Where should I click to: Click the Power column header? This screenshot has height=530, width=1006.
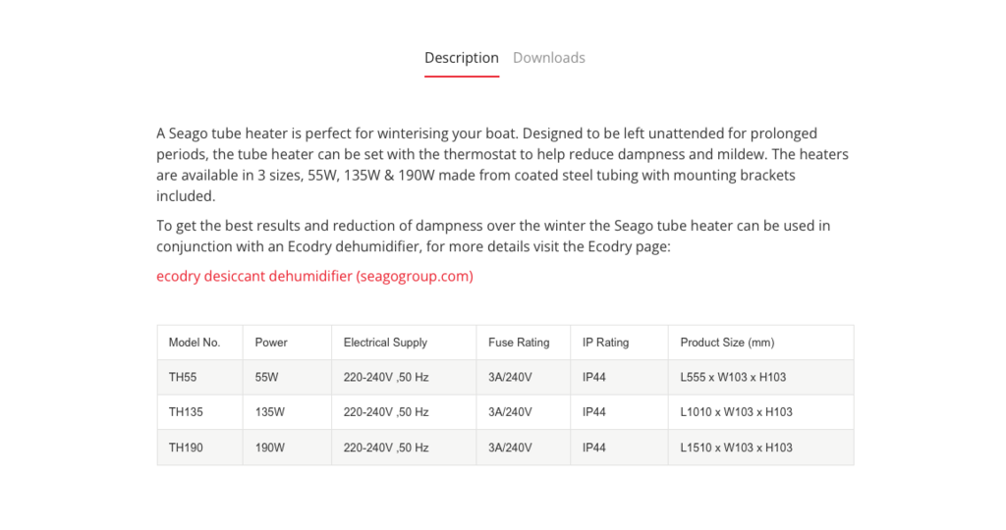point(288,343)
